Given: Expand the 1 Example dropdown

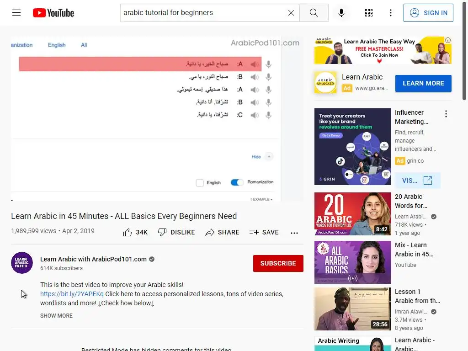Looking at the screenshot, I should point(261,199).
